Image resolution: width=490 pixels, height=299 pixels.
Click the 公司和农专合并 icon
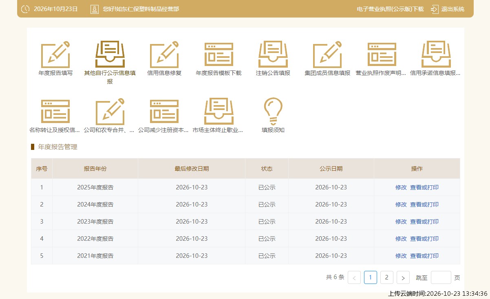click(x=110, y=111)
